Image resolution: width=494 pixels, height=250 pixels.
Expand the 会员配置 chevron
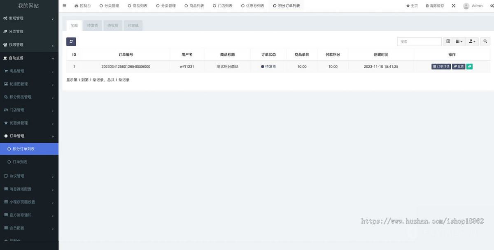(x=53, y=229)
